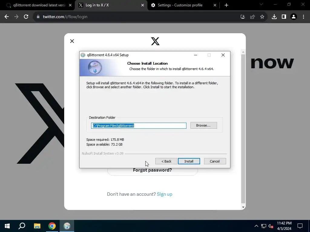This screenshot has height=232, width=310.
Task: Click the X logo in login modal
Action: point(155,41)
